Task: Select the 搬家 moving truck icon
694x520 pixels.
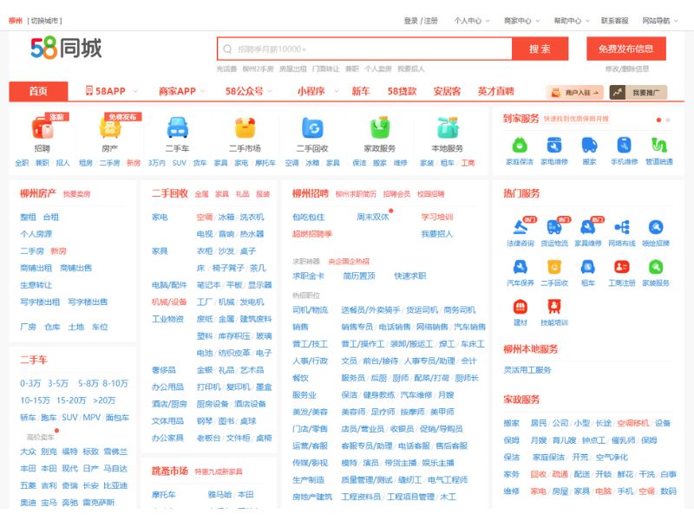Action: point(589,145)
